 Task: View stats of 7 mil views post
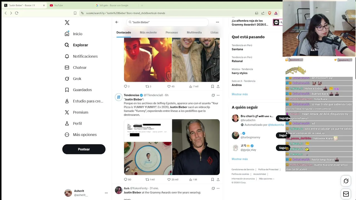(x=194, y=86)
